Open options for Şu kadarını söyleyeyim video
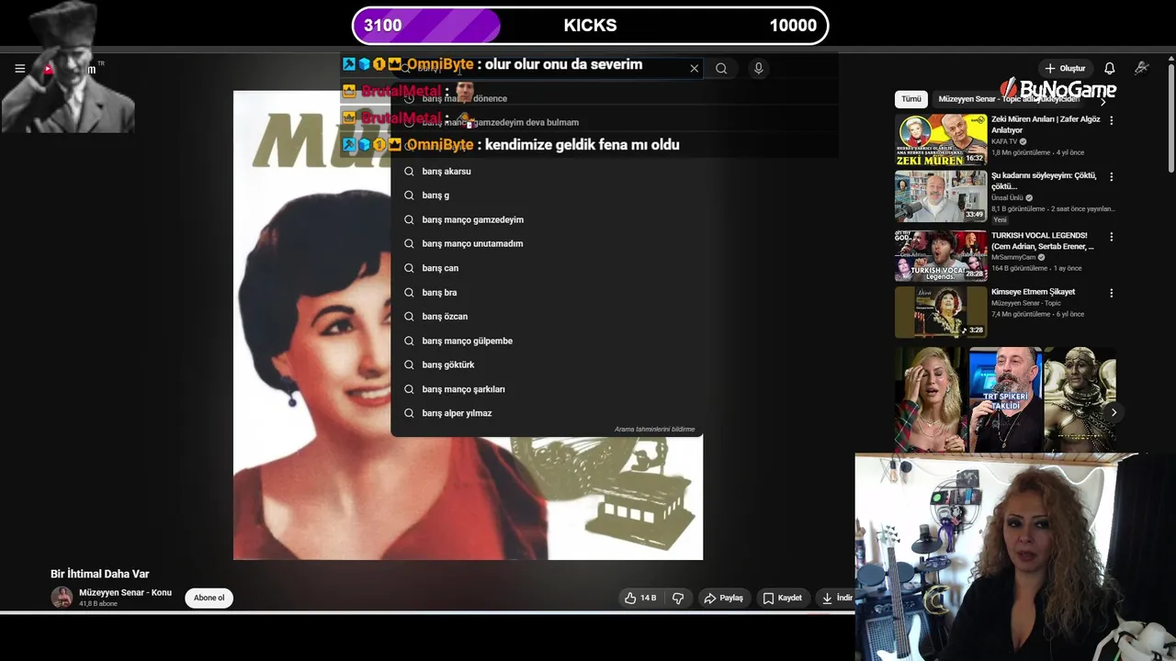The height and width of the screenshot is (661, 1176). [1112, 176]
